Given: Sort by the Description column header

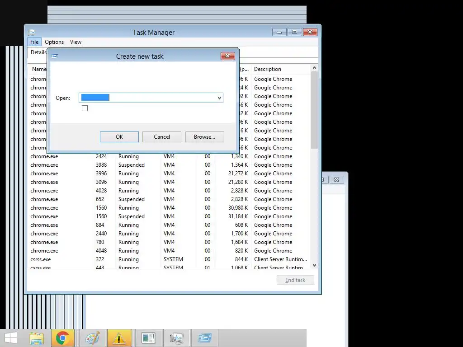Looking at the screenshot, I should pyautogui.click(x=268, y=69).
